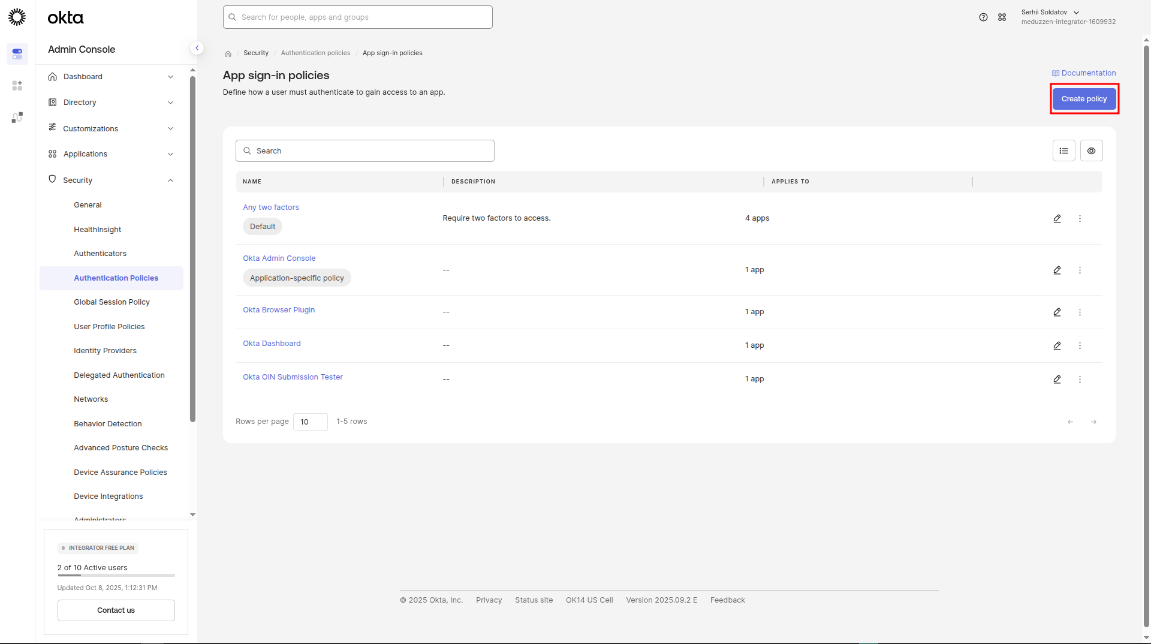Go to Device Assurance Policies
Screen dimensions: 1151x644
120,473
